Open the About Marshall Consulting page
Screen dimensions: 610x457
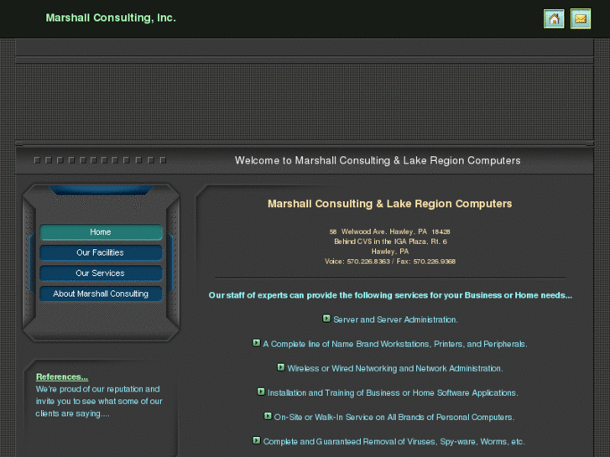point(102,294)
